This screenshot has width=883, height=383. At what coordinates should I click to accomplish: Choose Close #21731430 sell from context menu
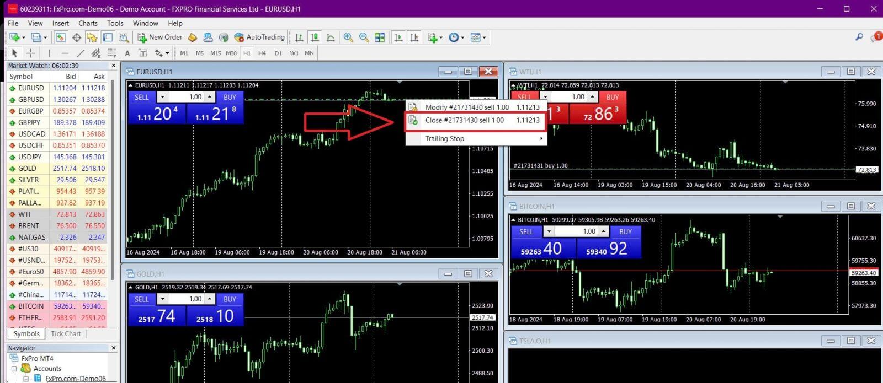(476, 120)
